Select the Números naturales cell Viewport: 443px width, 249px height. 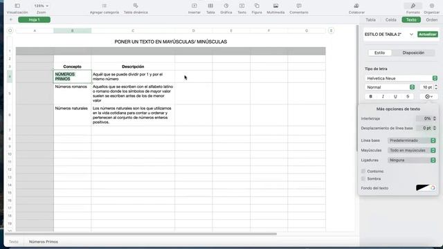72,116
